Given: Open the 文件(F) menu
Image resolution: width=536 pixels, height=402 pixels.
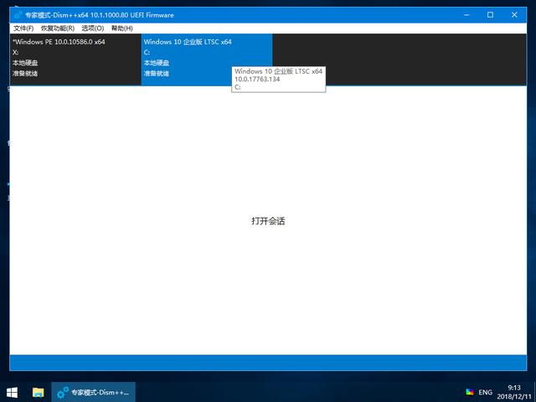Looking at the screenshot, I should point(23,28).
